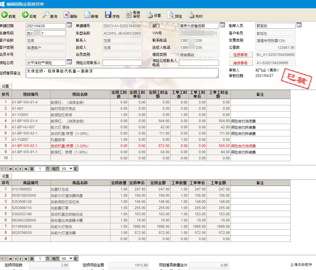316x270 pixels.
Task: Click the 后笔 next record icon
Action: pos(25,15)
